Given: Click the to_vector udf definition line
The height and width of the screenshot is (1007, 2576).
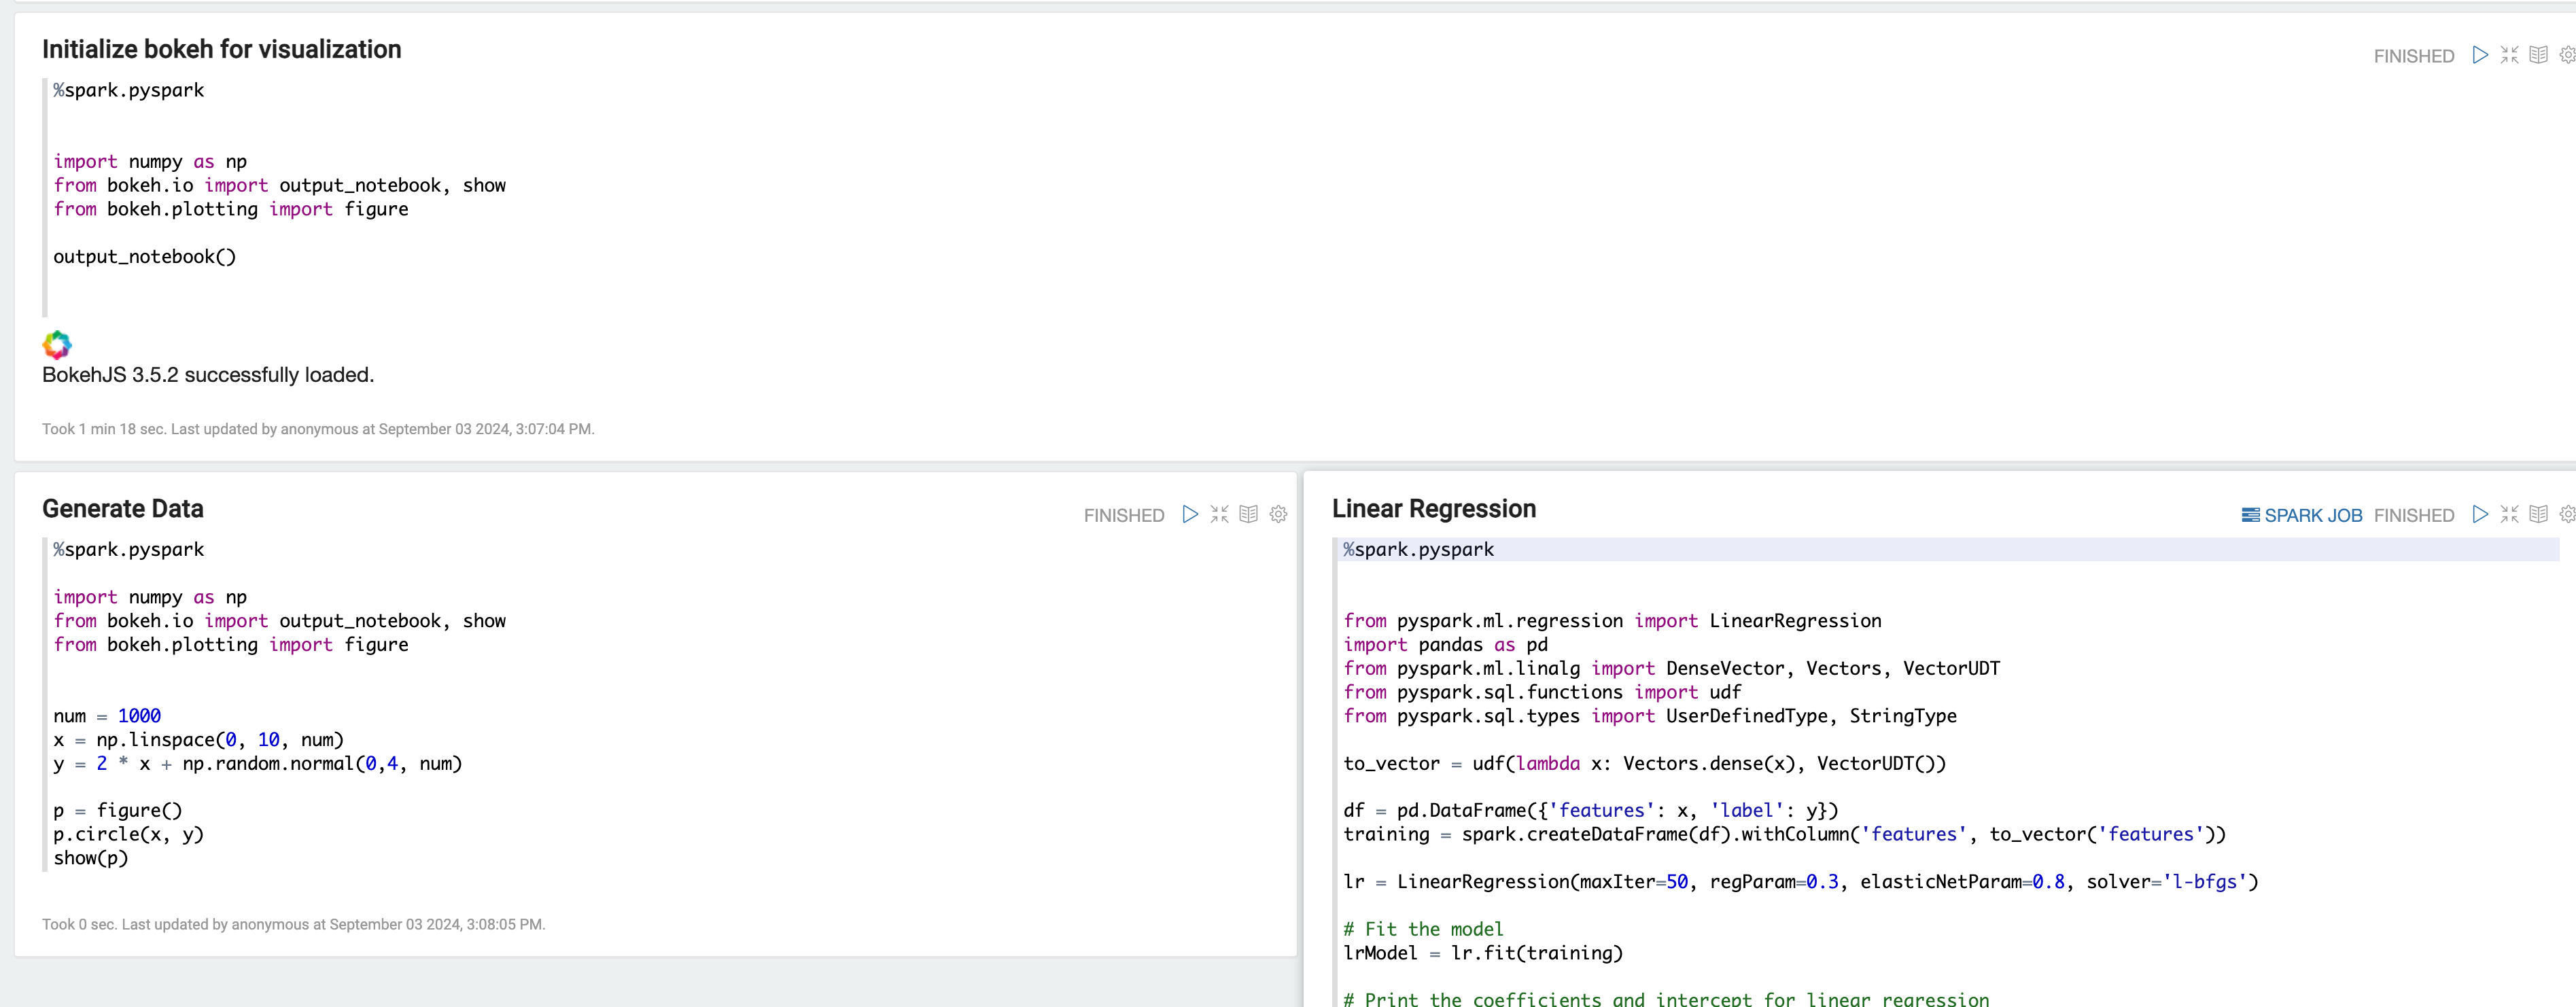Looking at the screenshot, I should [x=1645, y=764].
